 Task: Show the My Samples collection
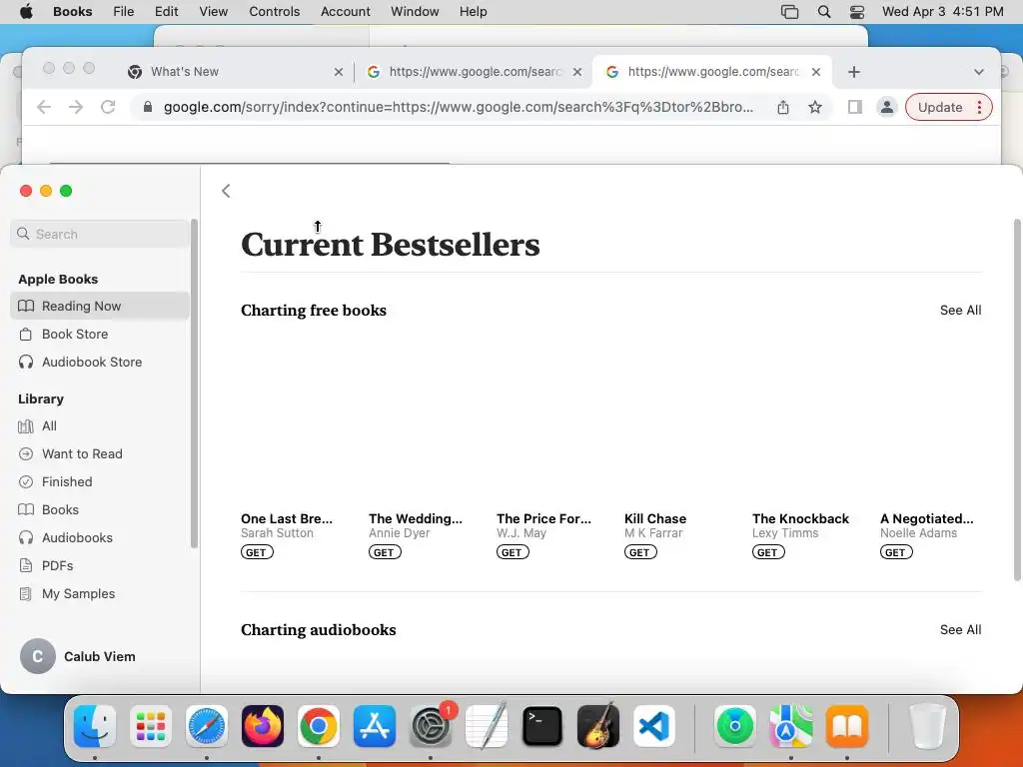tap(100, 594)
